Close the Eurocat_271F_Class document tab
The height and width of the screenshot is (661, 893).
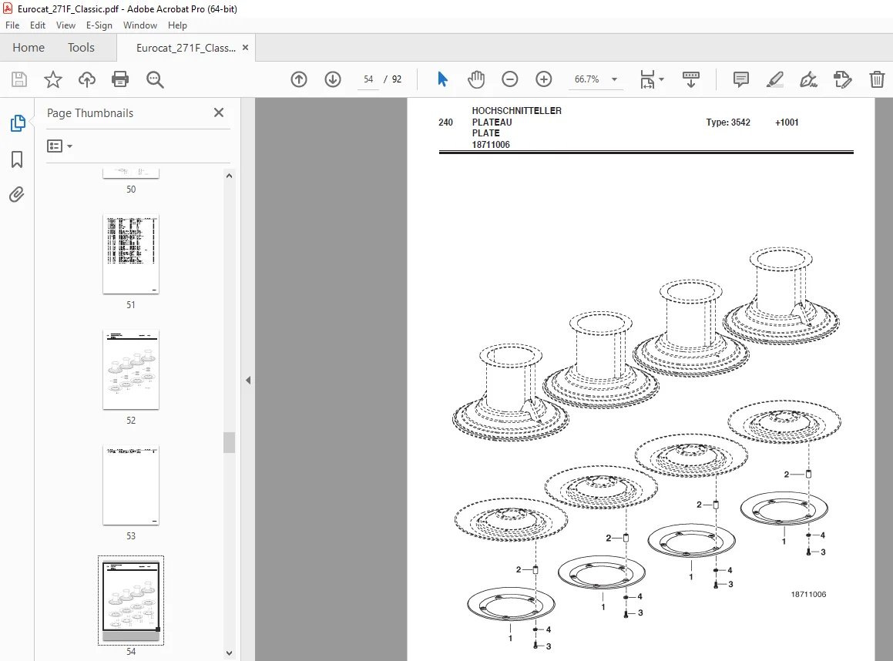(x=246, y=47)
